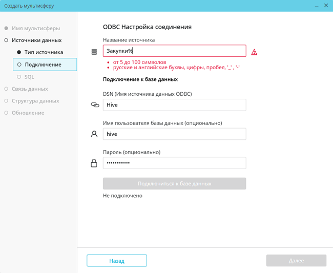
Task: Select the Подключение substep
Action: tap(43, 65)
